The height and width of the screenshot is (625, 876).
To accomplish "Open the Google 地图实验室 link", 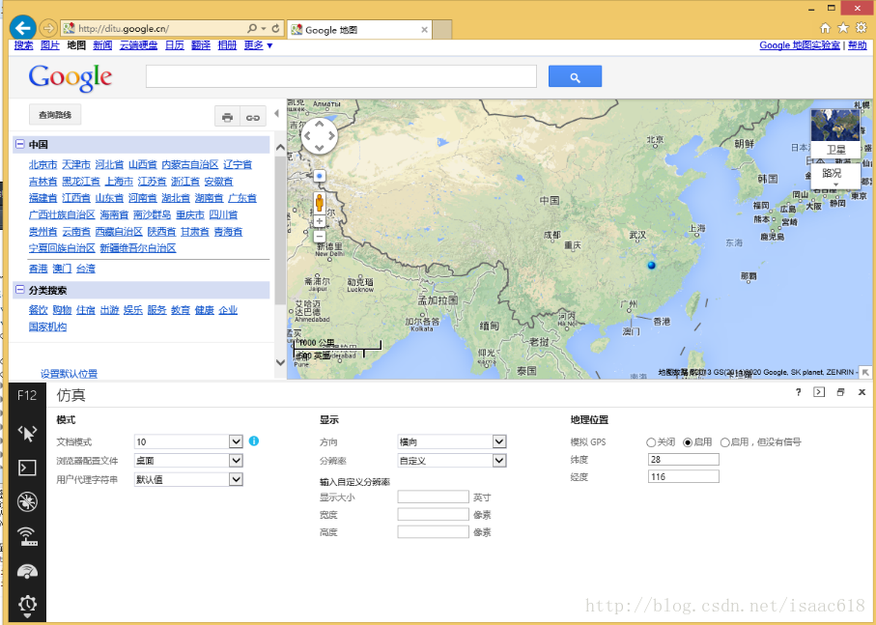I will coord(800,45).
